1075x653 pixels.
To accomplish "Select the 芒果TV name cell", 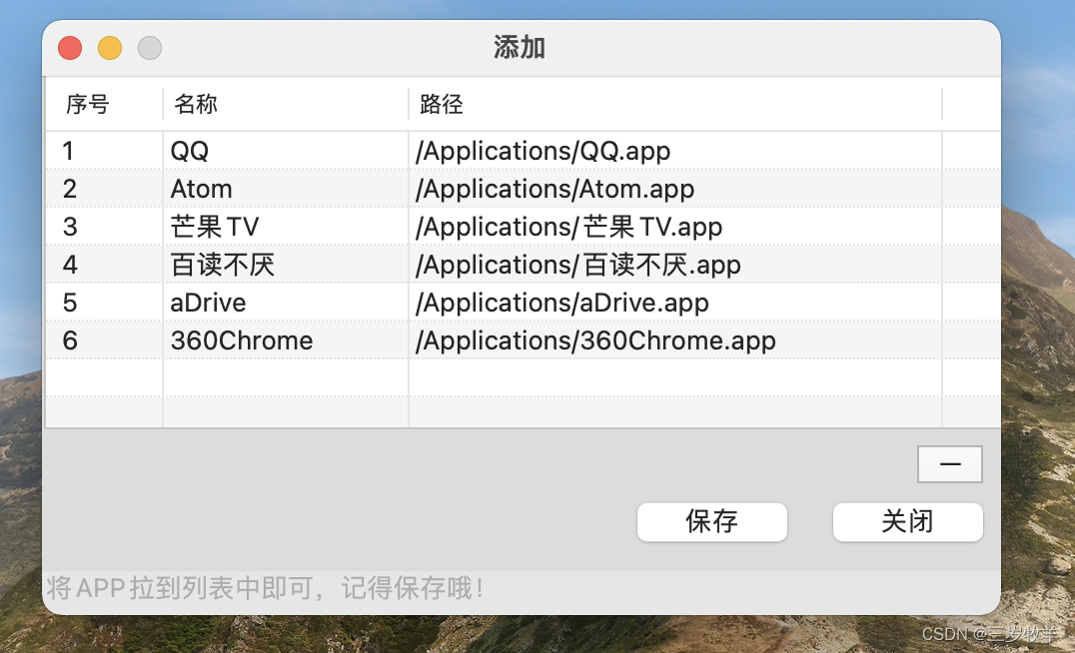I will pyautogui.click(x=215, y=227).
